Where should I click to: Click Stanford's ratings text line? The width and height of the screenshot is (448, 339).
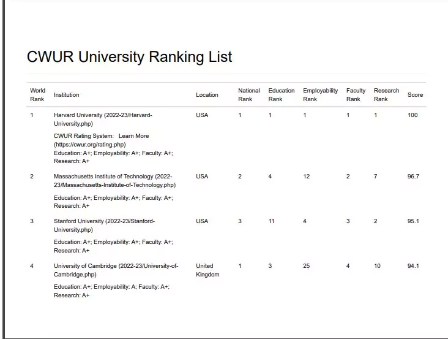(x=113, y=246)
